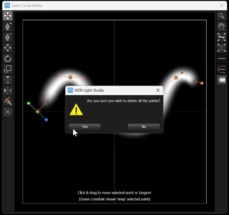Viewport: 229px width, 215px height.
Task: Toggle the glowing curve preview display
Action: [x=221, y=80]
